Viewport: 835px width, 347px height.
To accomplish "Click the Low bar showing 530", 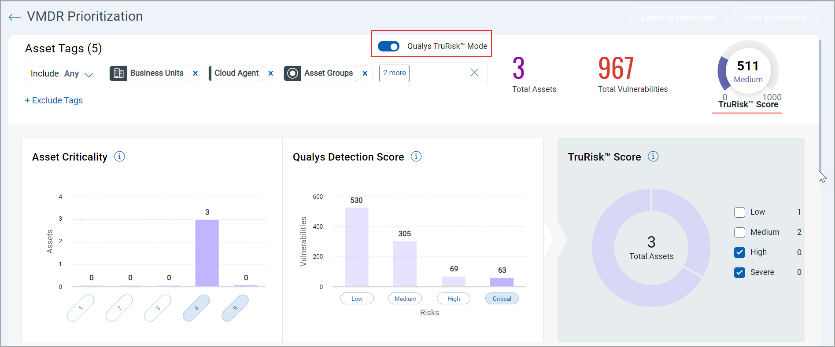I will coord(357,247).
